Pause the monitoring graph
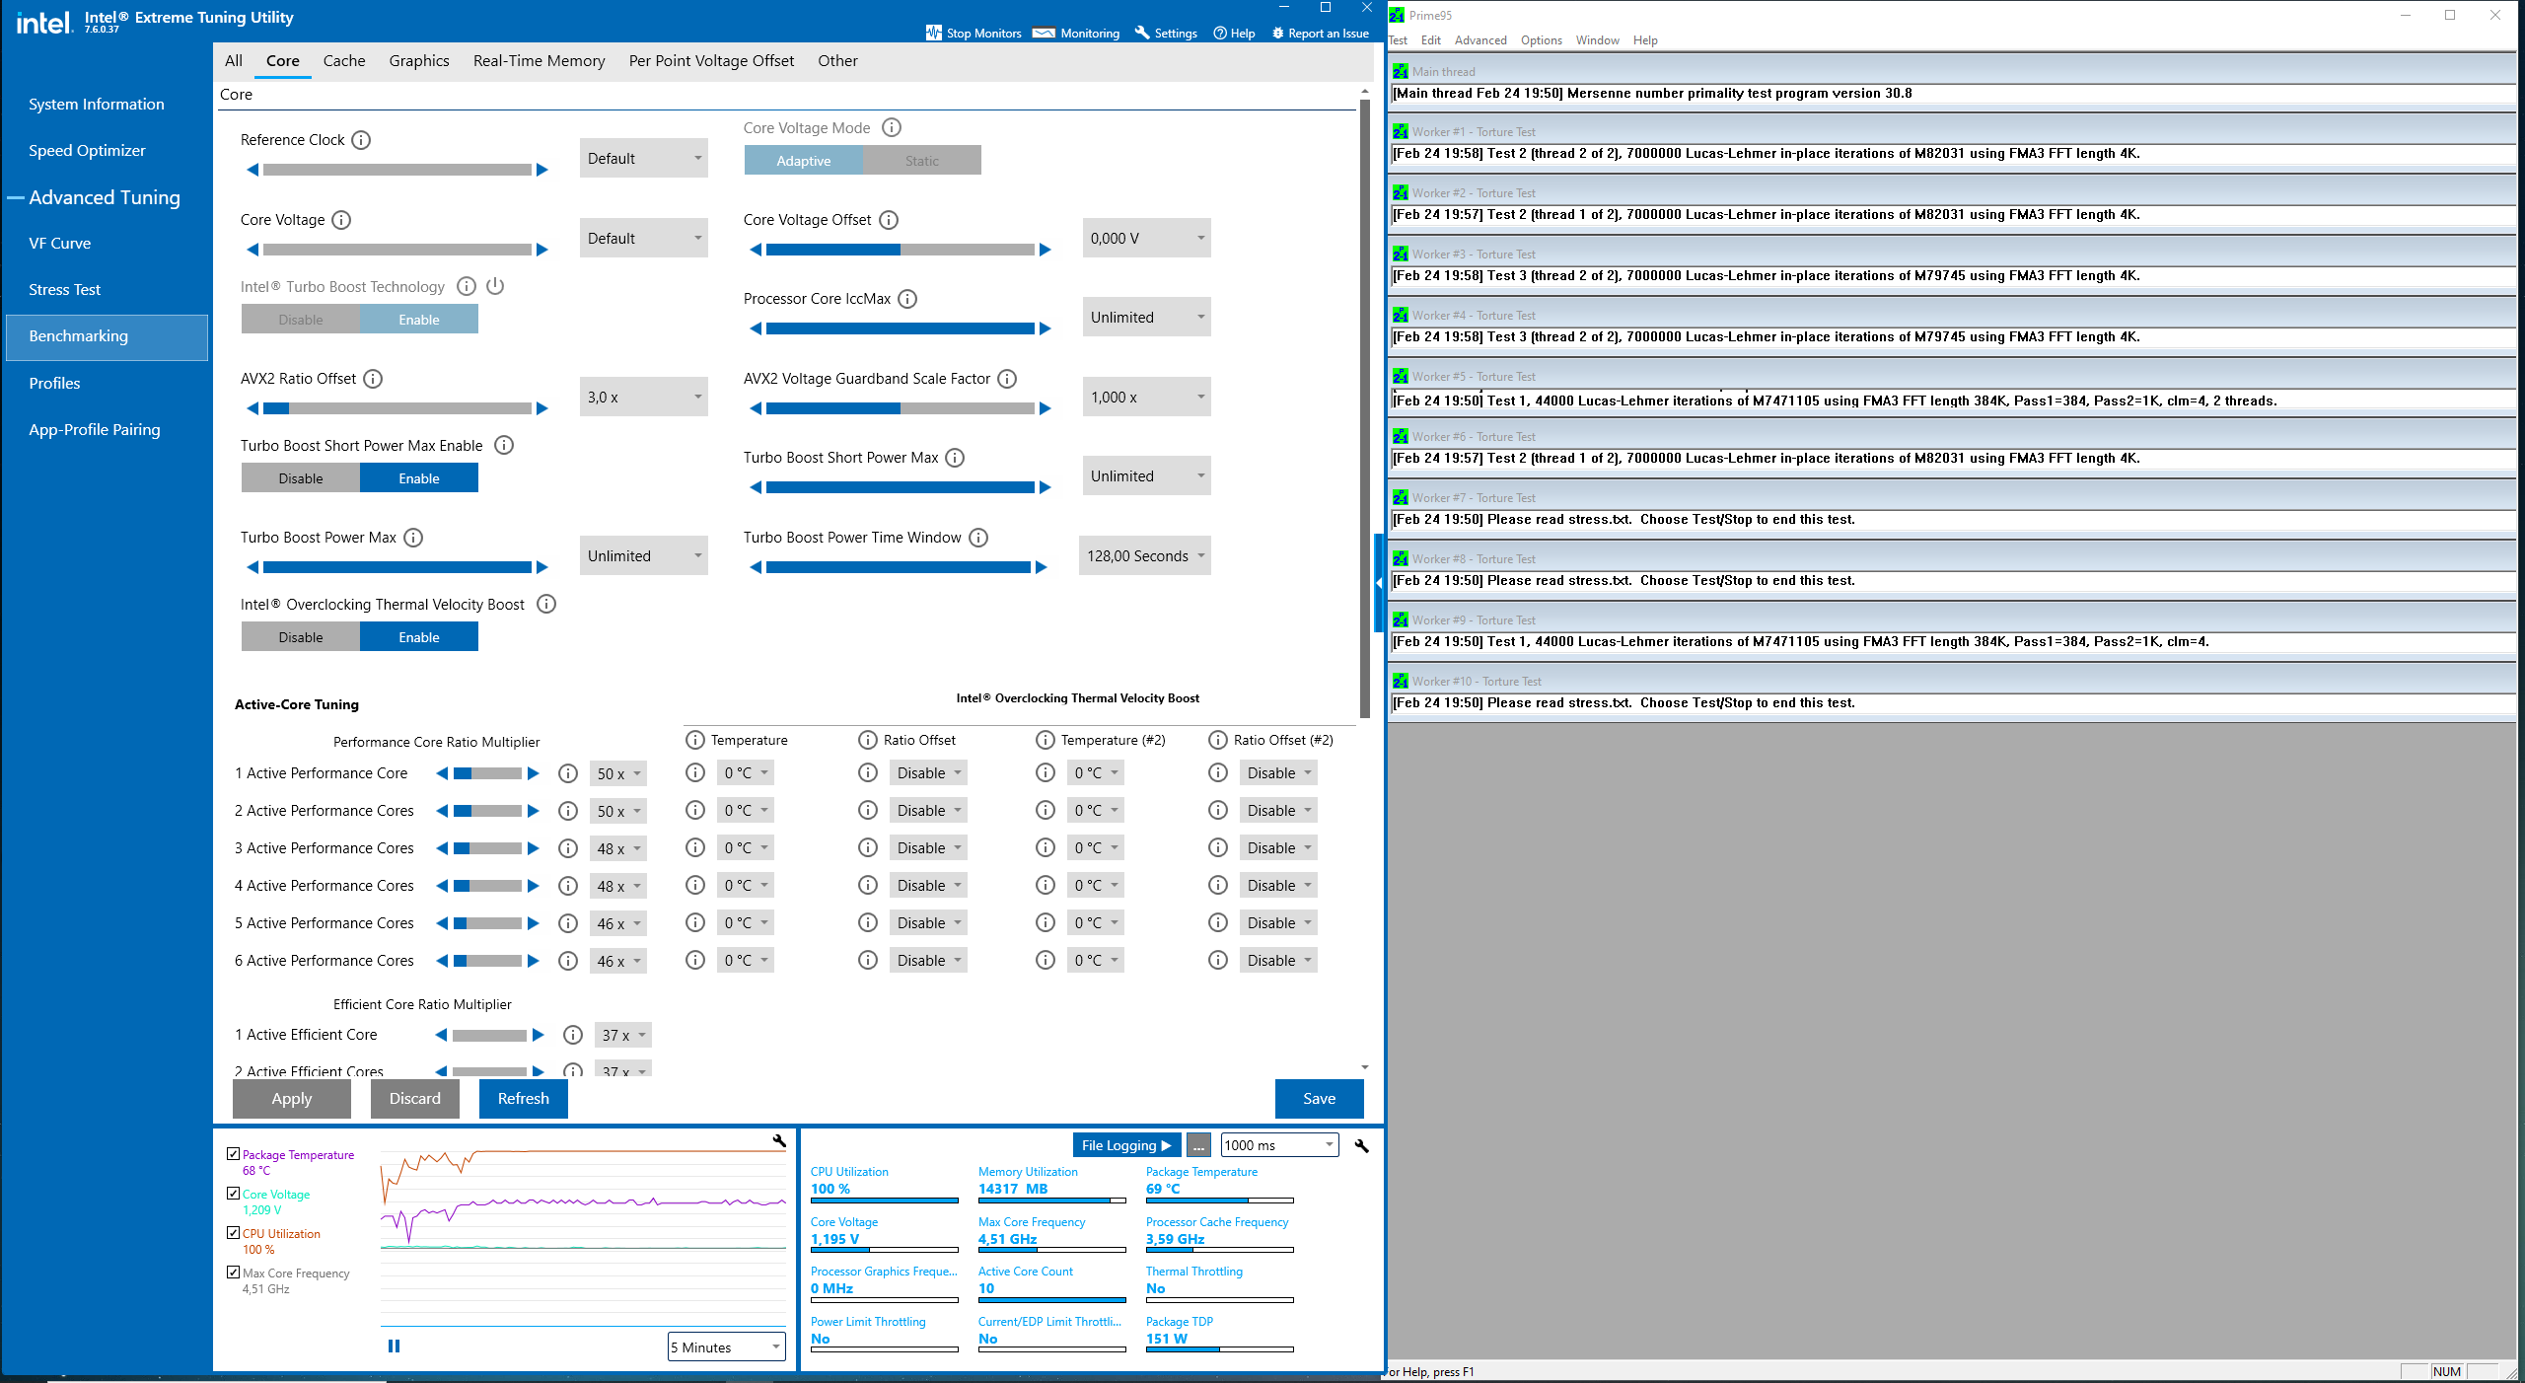This screenshot has height=1383, width=2525. (x=394, y=1346)
